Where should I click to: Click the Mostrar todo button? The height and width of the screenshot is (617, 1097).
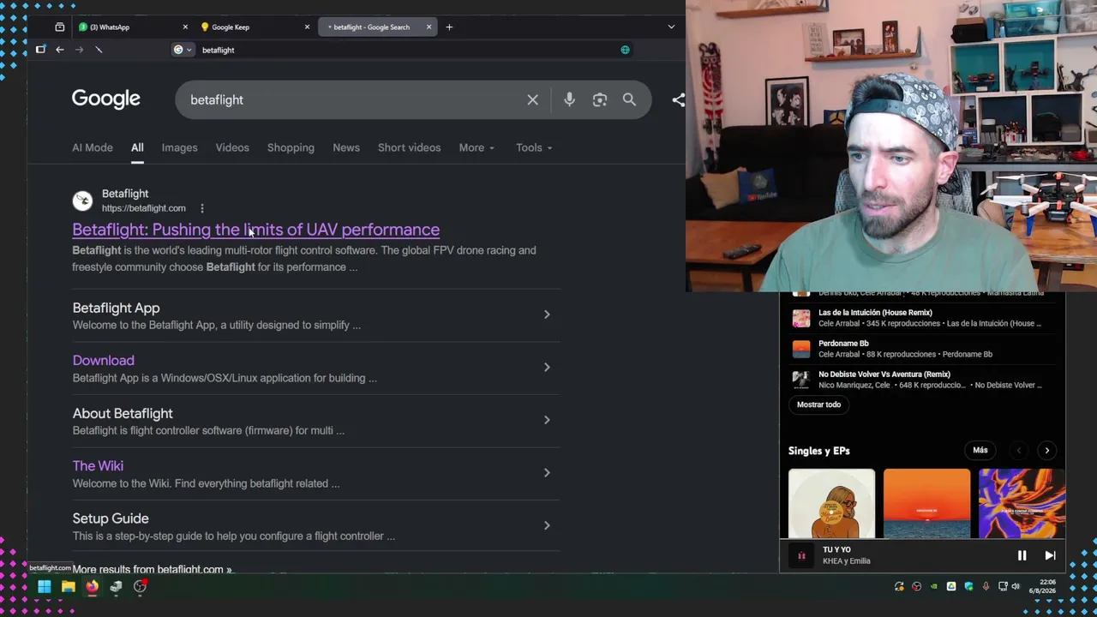point(818,404)
